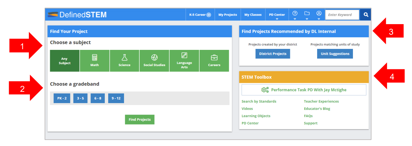The height and width of the screenshot is (146, 412).
Task: Click the DefinedSTEM logo
Action: tap(77, 15)
